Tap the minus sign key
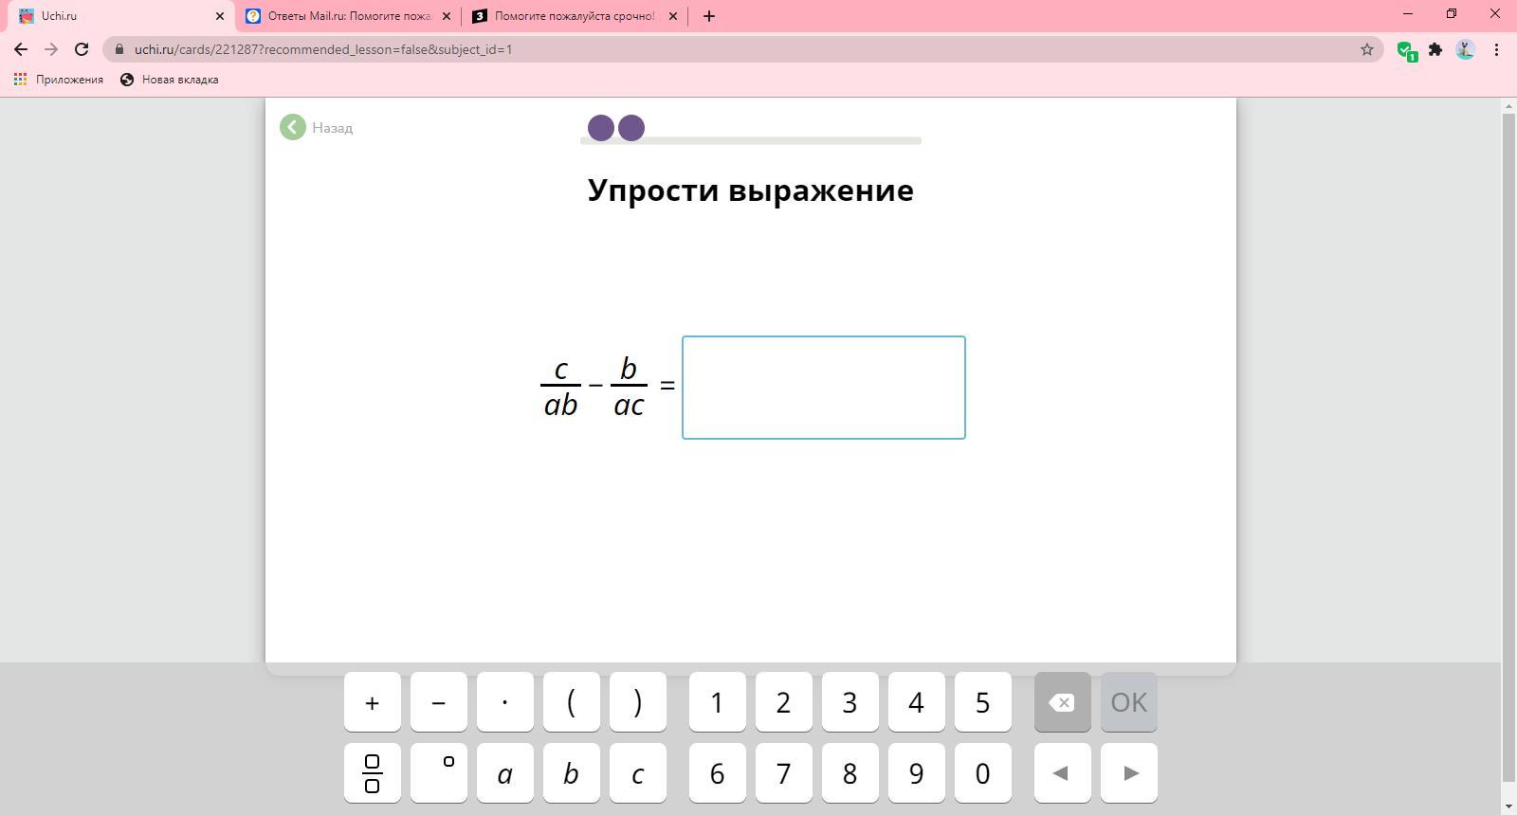Viewport: 1517px width, 815px height. point(439,702)
